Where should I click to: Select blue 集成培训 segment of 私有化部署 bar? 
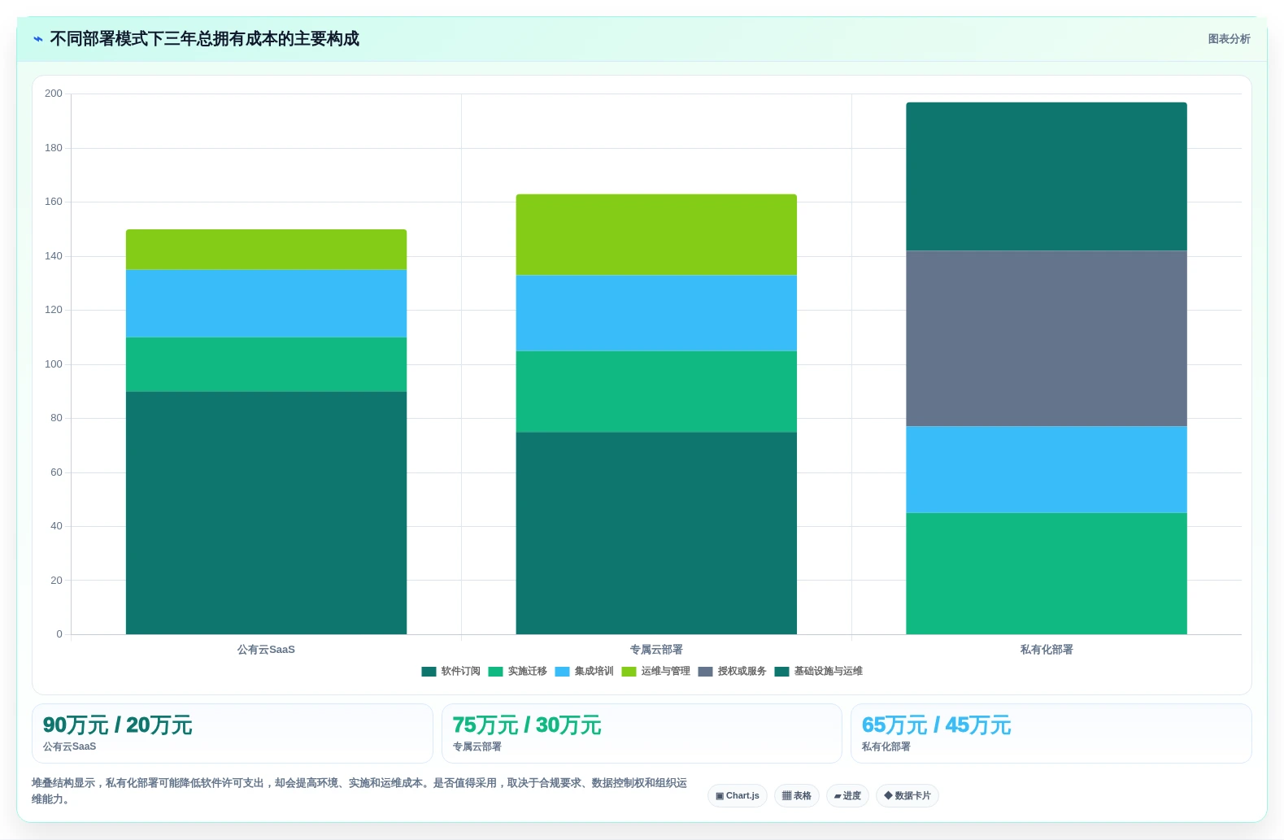click(1047, 470)
